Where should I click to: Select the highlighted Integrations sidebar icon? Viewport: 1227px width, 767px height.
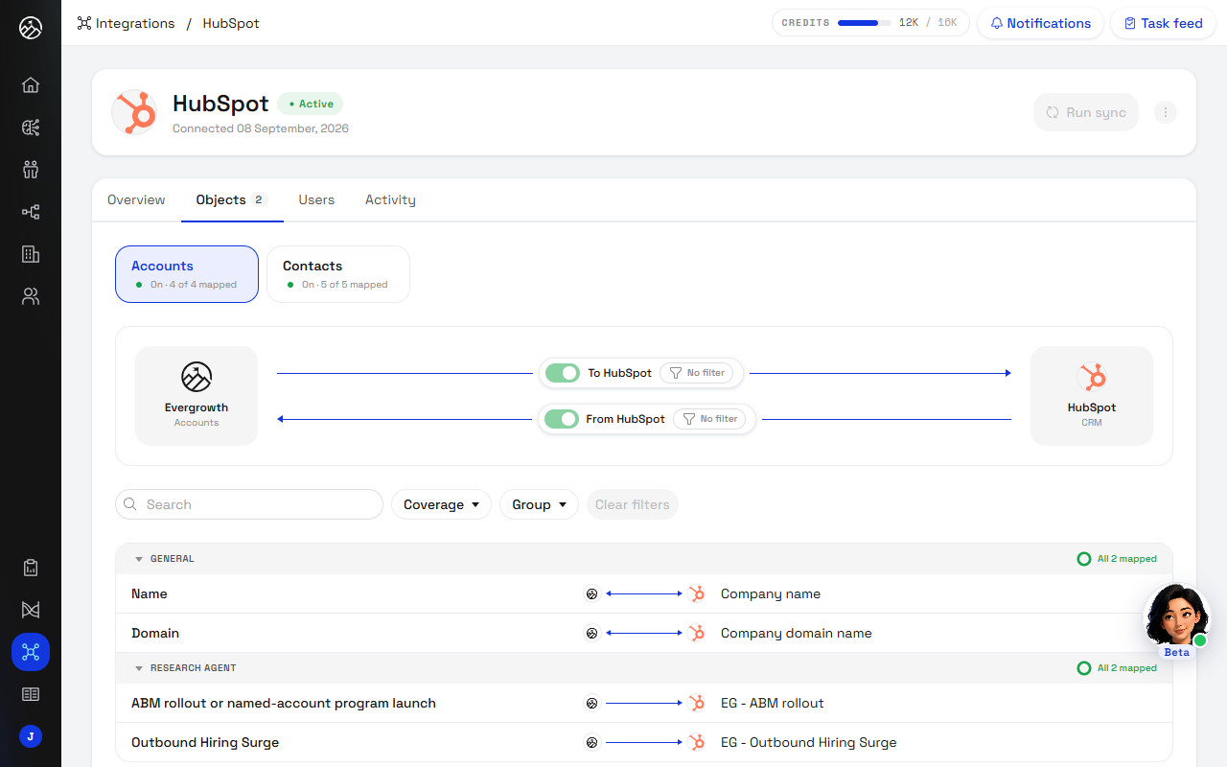pos(31,652)
